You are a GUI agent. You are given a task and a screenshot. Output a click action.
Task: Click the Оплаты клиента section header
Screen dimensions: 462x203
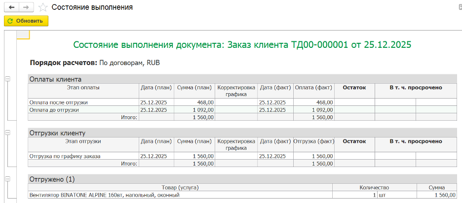point(55,79)
